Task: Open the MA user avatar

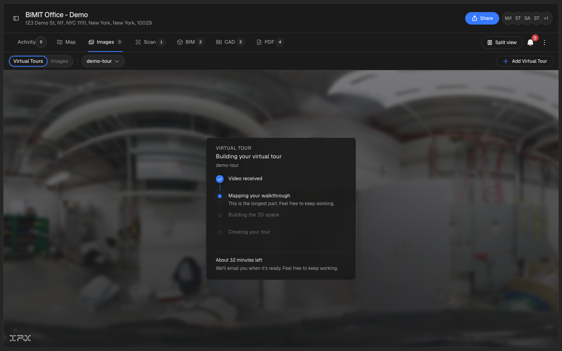Action: [508, 18]
